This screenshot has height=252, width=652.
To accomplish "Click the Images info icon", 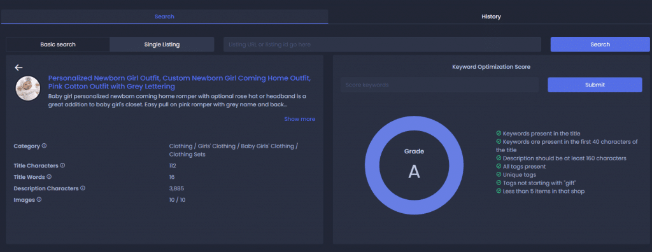I will (39, 200).
